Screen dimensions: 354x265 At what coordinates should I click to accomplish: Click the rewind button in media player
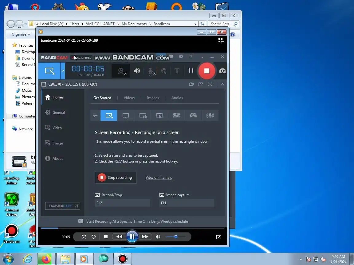[x=119, y=236]
